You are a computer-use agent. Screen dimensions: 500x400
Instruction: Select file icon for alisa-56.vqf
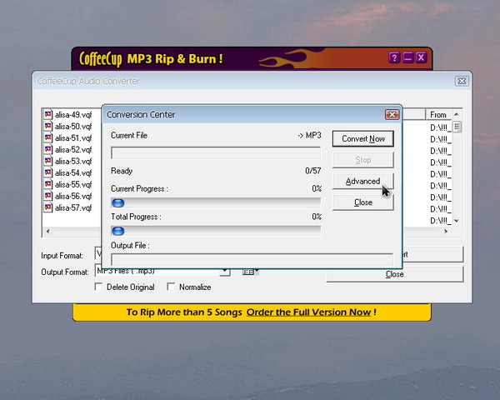[48, 196]
